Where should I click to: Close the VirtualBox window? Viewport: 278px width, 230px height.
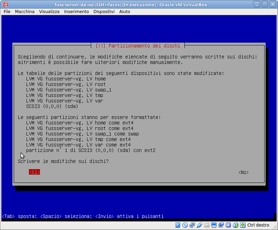273,4
